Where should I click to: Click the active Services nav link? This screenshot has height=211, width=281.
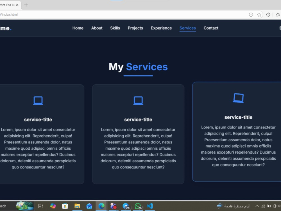[188, 28]
